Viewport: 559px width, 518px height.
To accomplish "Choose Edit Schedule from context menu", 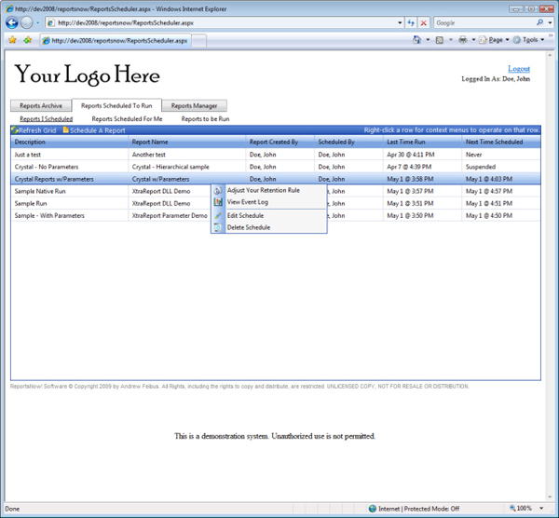I will point(269,216).
